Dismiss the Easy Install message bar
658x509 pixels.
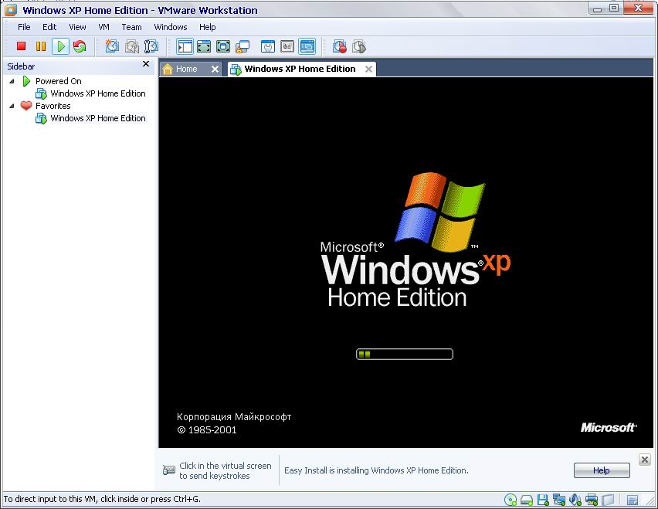point(645,460)
